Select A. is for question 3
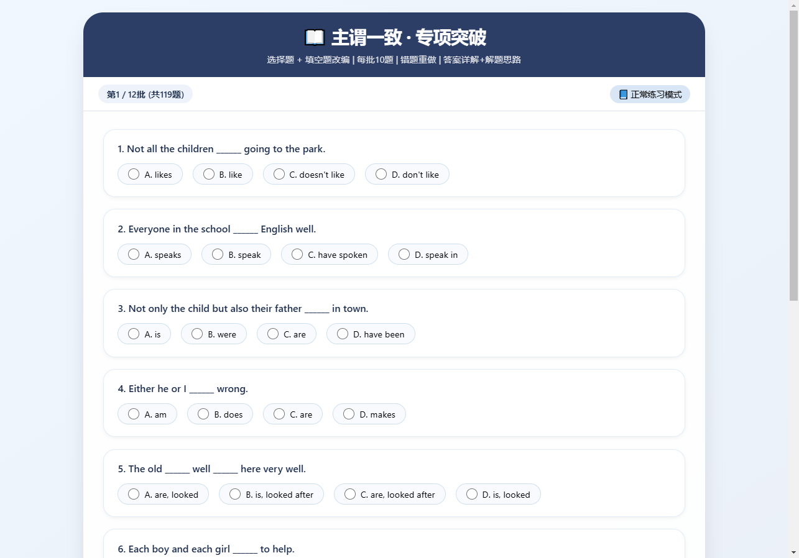Image resolution: width=799 pixels, height=558 pixels. click(144, 334)
